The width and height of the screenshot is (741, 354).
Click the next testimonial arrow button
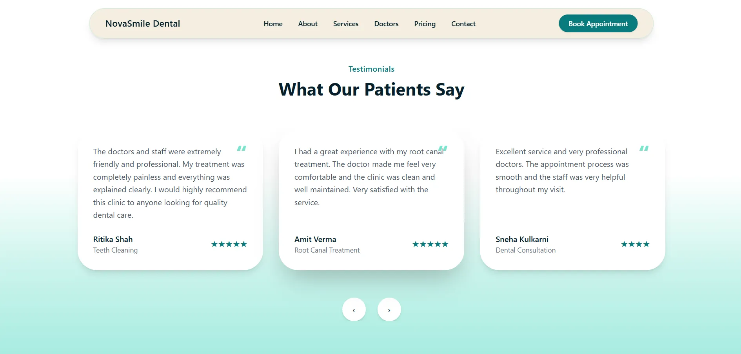pyautogui.click(x=389, y=309)
